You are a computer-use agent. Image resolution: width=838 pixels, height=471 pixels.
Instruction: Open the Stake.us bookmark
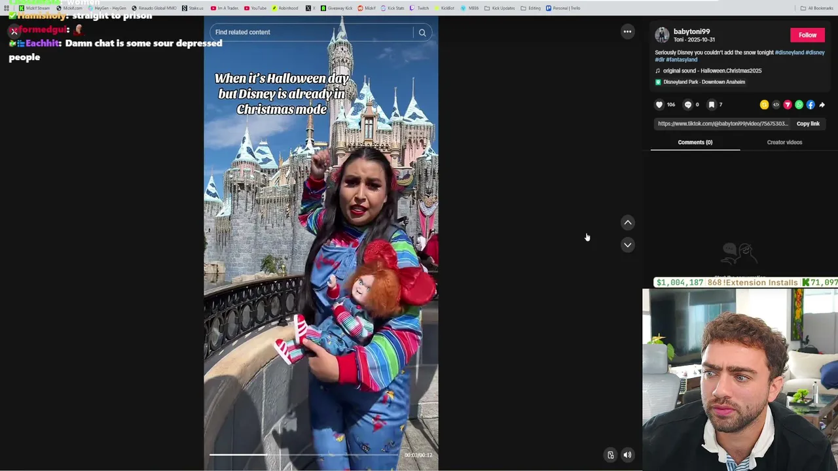(x=193, y=8)
